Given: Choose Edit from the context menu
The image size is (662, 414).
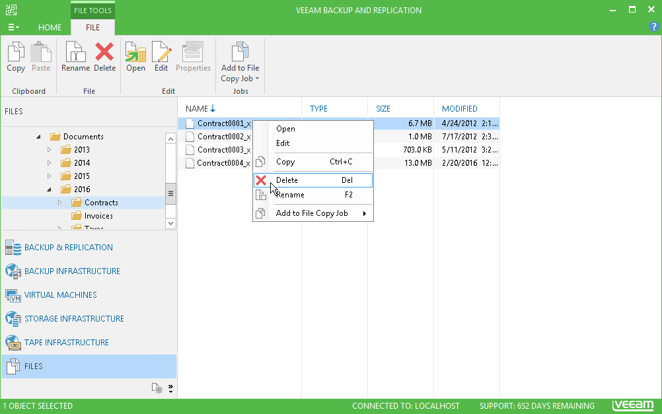Looking at the screenshot, I should point(313,143).
